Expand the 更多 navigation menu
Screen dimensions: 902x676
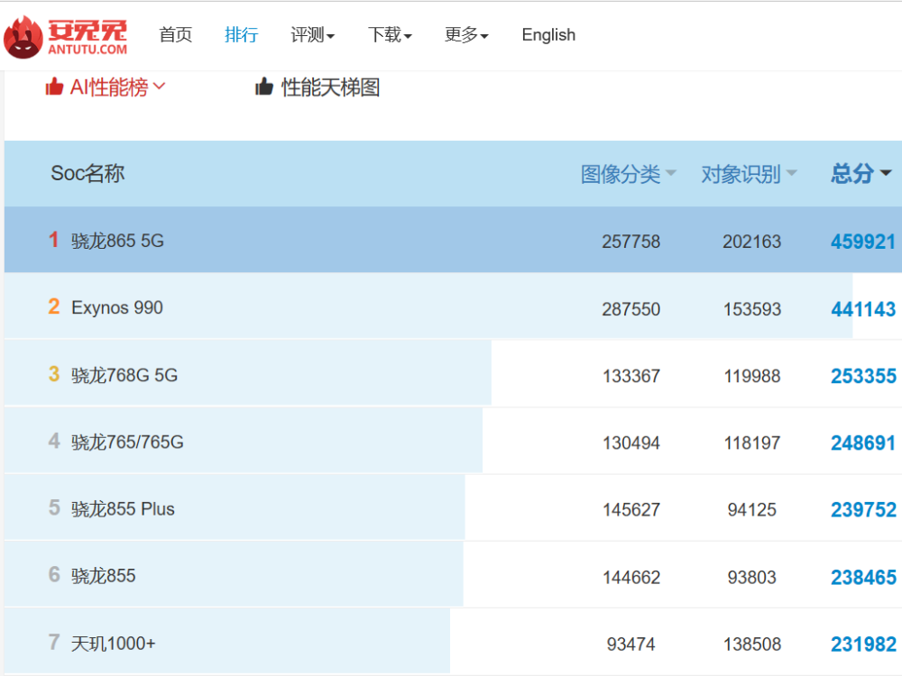[466, 35]
